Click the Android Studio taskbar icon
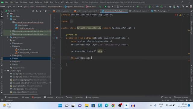 (126, 106)
